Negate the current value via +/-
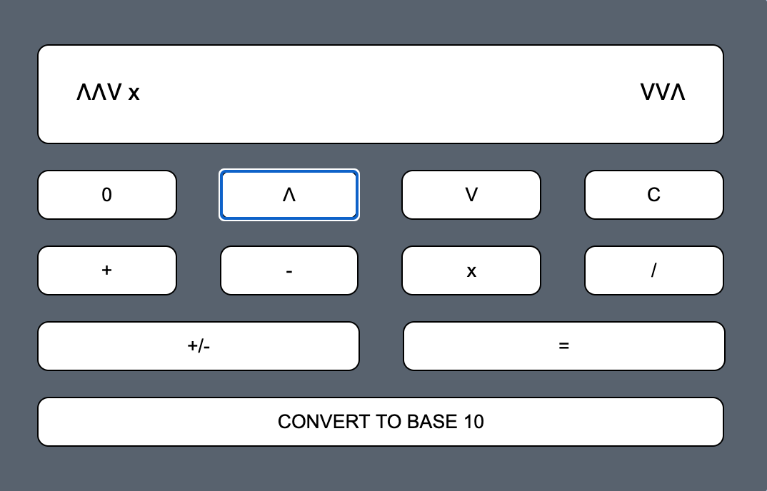 (x=199, y=345)
